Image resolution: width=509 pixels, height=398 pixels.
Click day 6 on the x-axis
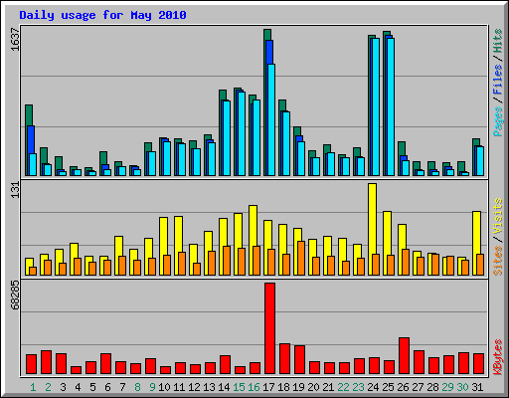pyautogui.click(x=107, y=387)
